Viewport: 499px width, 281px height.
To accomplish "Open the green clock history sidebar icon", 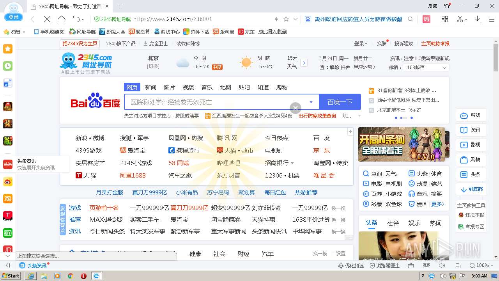I will (x=8, y=66).
